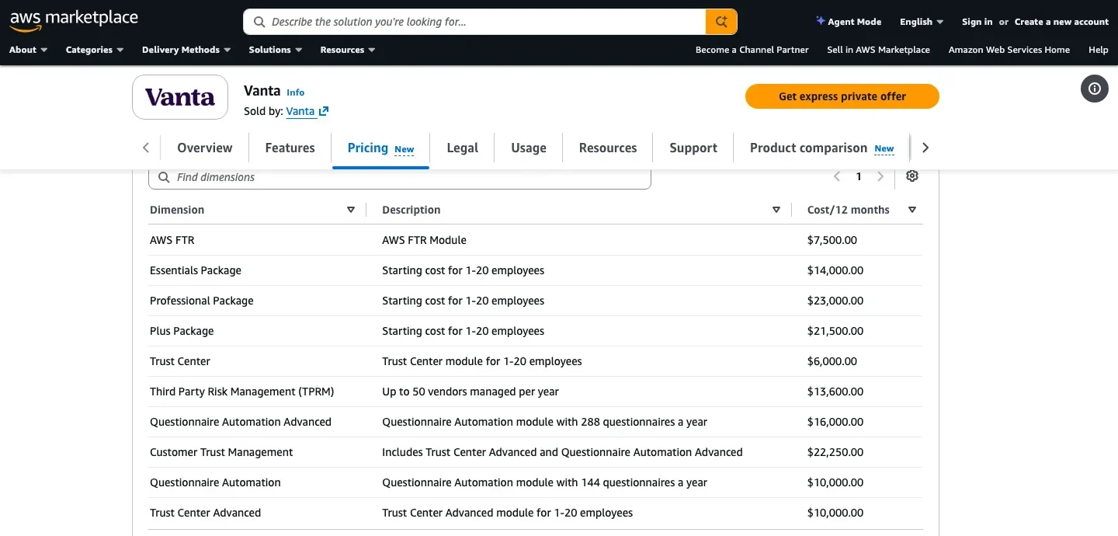
Task: Click the $13,600.00 cost value
Action: coord(835,392)
